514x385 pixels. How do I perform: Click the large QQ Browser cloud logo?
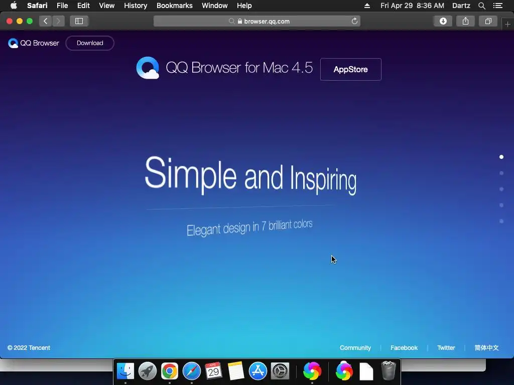[148, 68]
